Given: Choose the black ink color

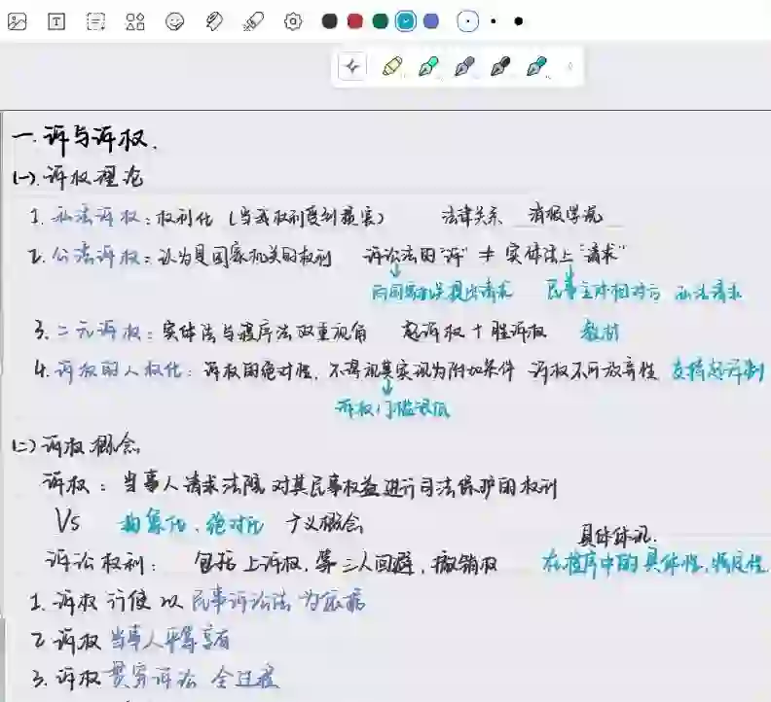Looking at the screenshot, I should [329, 21].
